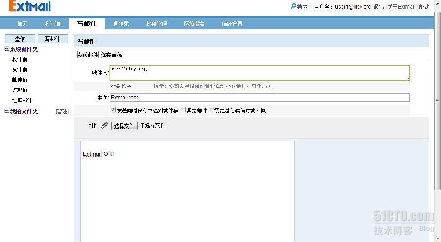This screenshot has width=441, height=242.
Task: Click the 保存草稿 save draft button
Action: [x=112, y=55]
